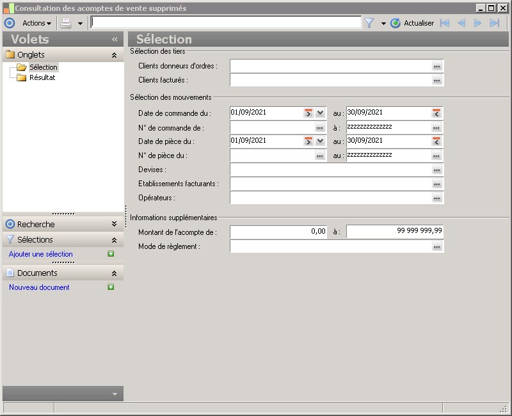The height and width of the screenshot is (416, 512).
Task: Expand the Recherche panel section
Action: coord(114,225)
